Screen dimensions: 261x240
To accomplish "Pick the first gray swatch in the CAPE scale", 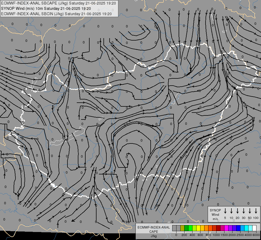I will point(174,228).
